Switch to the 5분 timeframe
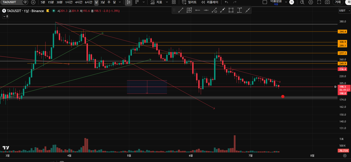351x162 pixels. (x=43, y=2)
